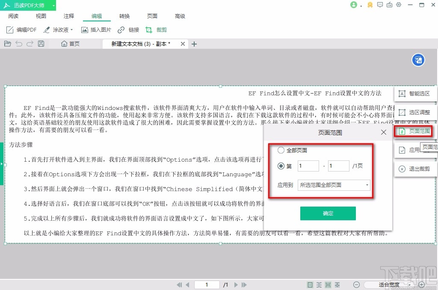Close the 页面范围 dialog
This screenshot has width=438, height=290.
384,132
